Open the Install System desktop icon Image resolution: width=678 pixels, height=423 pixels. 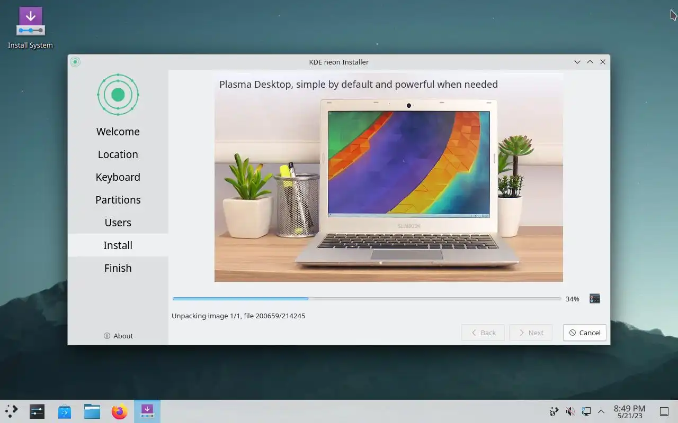pyautogui.click(x=30, y=28)
